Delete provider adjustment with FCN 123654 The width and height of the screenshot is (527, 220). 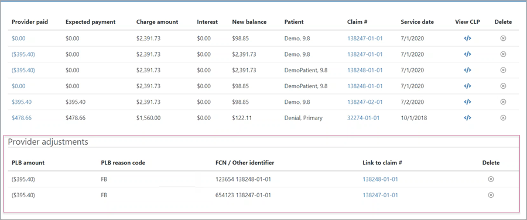pos(491,179)
